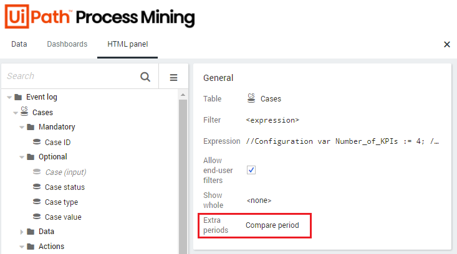Open the Filter expression field
The height and width of the screenshot is (254, 457).
click(272, 120)
